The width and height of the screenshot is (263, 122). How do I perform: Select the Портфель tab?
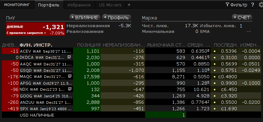click(x=49, y=5)
